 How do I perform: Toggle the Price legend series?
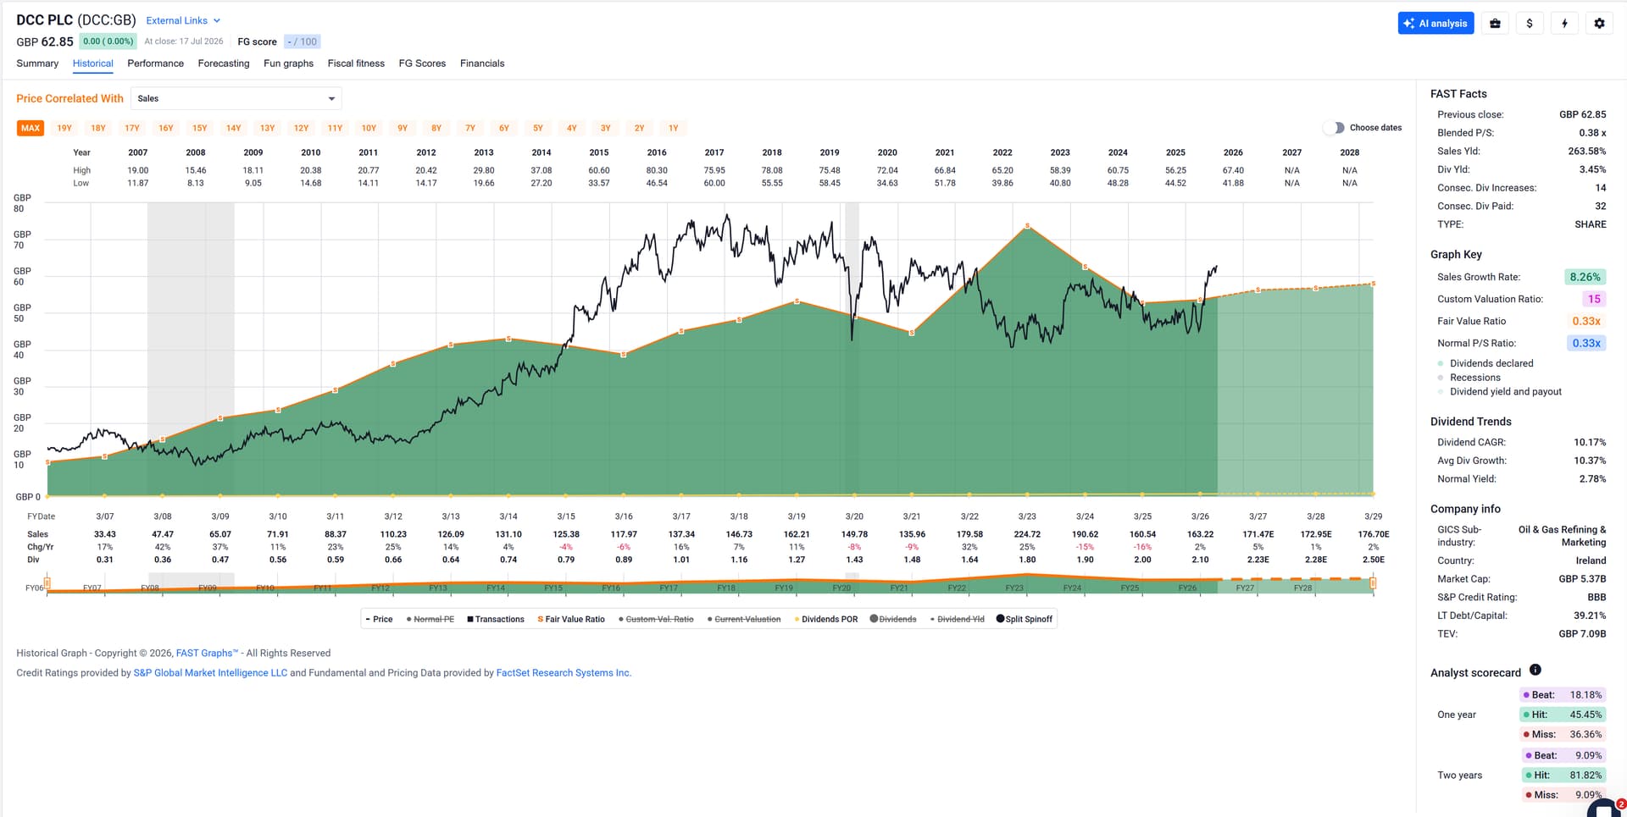click(x=379, y=619)
